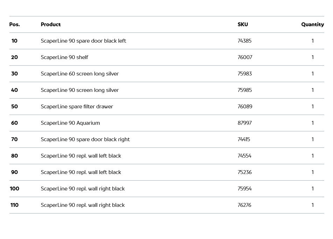Click the Product column header
333x239 pixels.
(x=51, y=24)
